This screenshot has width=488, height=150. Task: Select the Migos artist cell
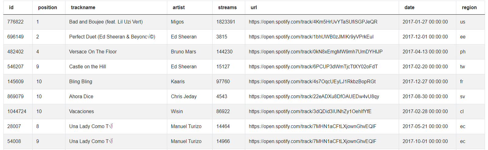pos(177,22)
